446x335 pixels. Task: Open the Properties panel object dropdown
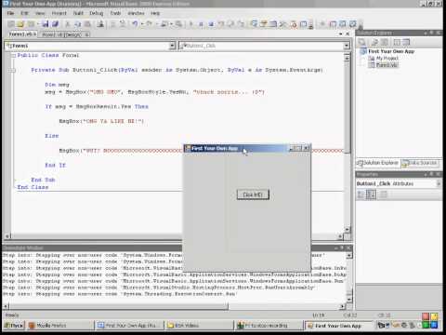click(439, 183)
